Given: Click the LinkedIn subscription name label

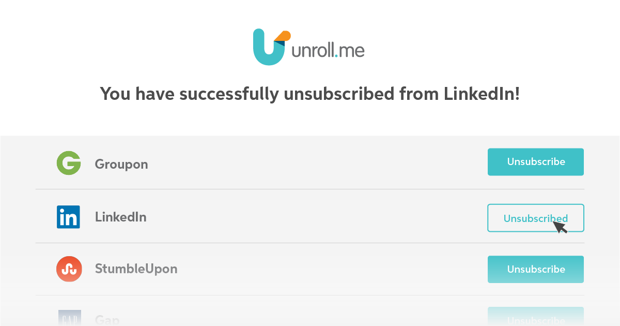Looking at the screenshot, I should click(x=120, y=217).
